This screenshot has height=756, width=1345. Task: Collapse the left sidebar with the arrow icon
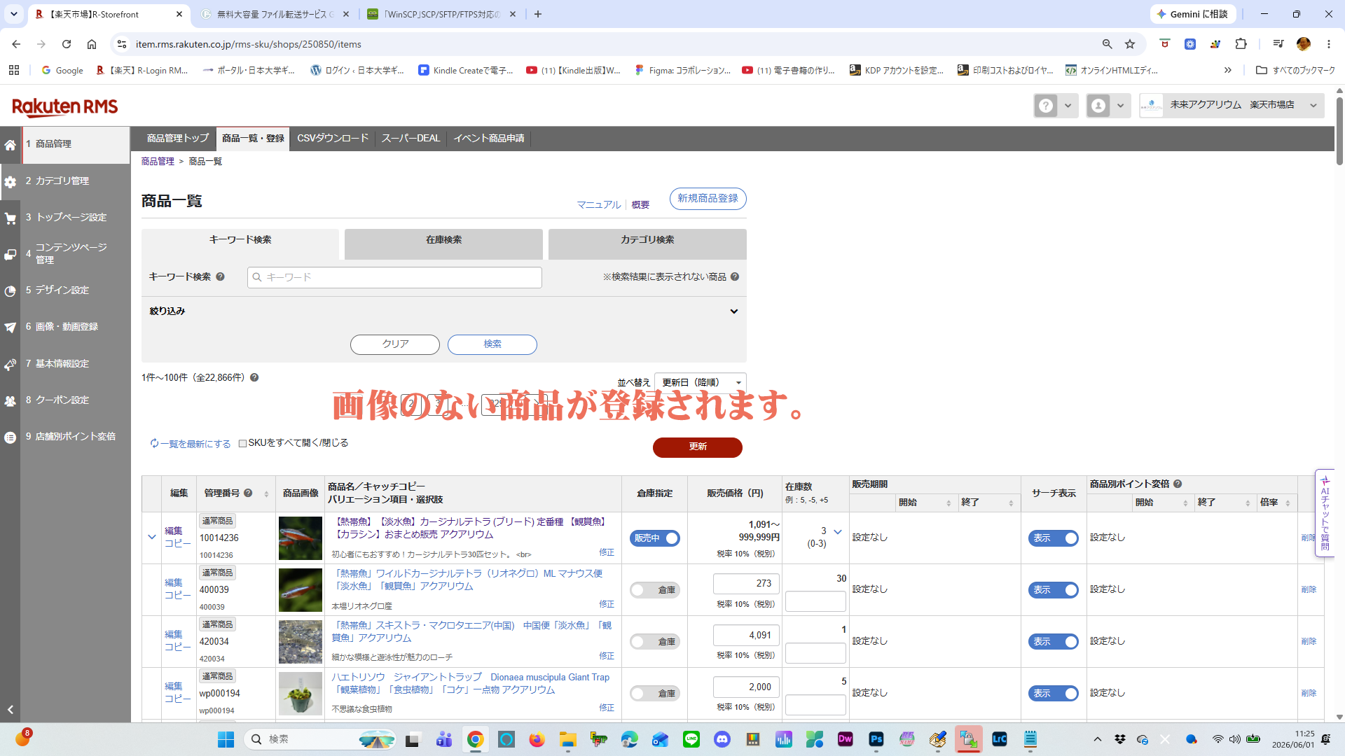coord(11,710)
